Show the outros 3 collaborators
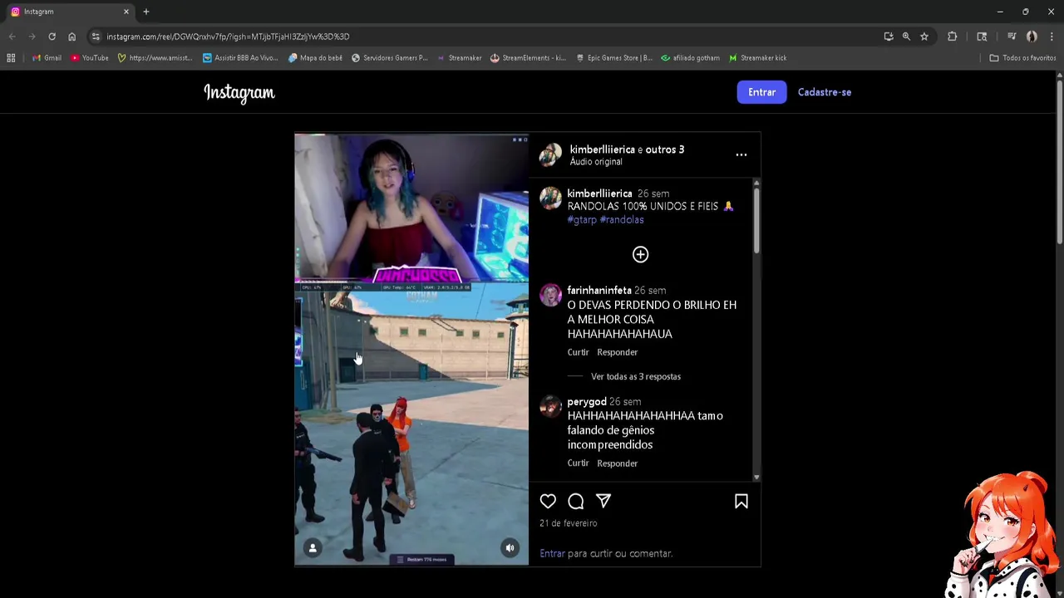 click(665, 149)
